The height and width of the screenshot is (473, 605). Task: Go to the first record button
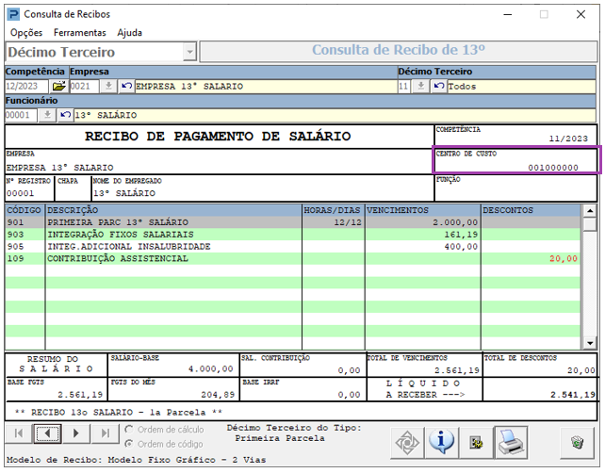[19, 433]
